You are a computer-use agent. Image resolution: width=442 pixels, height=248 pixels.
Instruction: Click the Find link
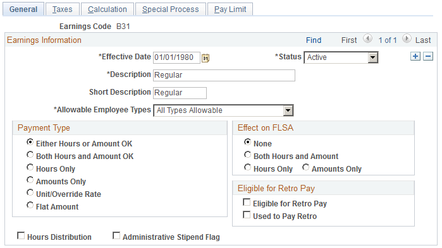click(314, 40)
